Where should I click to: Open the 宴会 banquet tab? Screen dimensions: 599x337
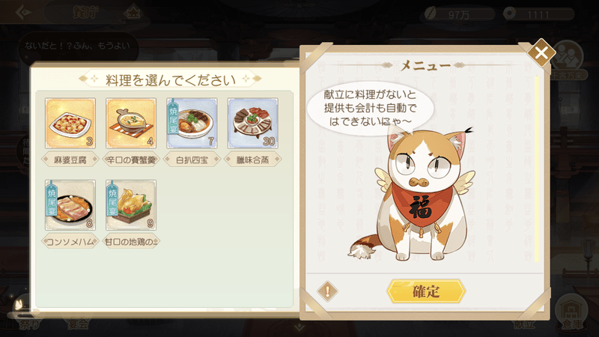click(78, 324)
